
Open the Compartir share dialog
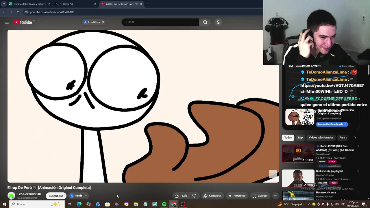coord(212,196)
